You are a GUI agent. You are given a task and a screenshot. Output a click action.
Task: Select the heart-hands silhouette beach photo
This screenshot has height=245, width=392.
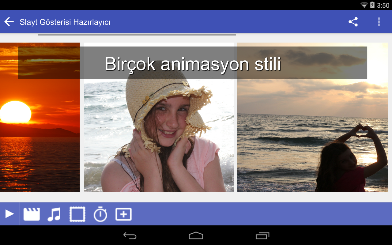tap(312, 117)
